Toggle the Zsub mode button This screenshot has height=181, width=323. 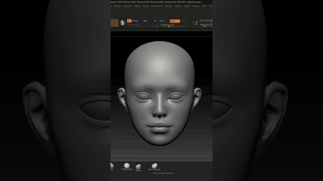click(175, 21)
